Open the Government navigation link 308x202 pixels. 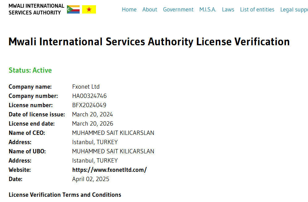pyautogui.click(x=178, y=10)
